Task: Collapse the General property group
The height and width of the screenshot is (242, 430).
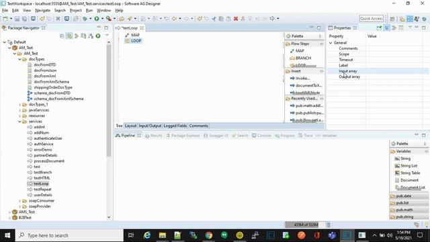Action: (331, 43)
